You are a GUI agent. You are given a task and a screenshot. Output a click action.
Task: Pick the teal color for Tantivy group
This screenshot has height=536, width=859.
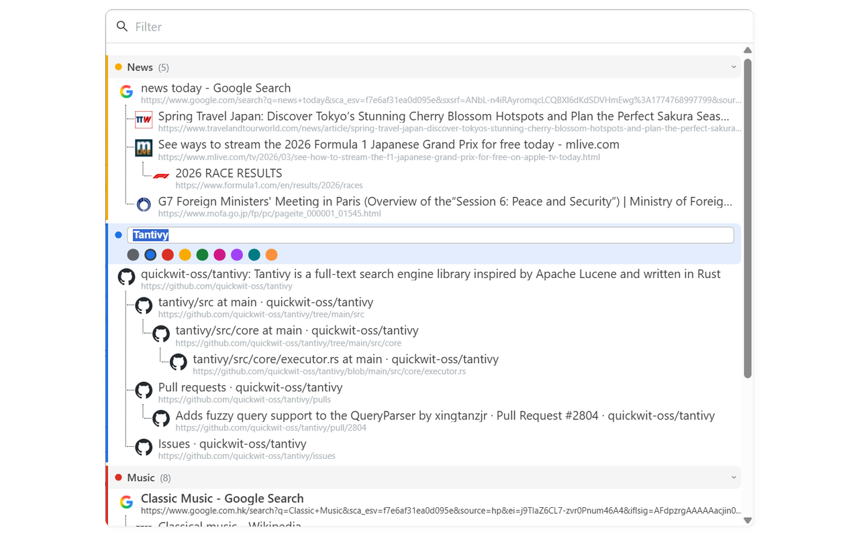pyautogui.click(x=254, y=255)
